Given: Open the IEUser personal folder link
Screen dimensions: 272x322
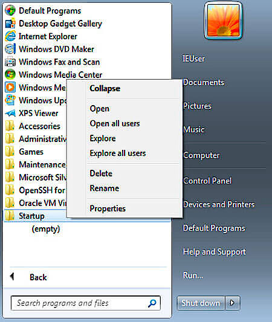Looking at the screenshot, I should click(x=193, y=59).
